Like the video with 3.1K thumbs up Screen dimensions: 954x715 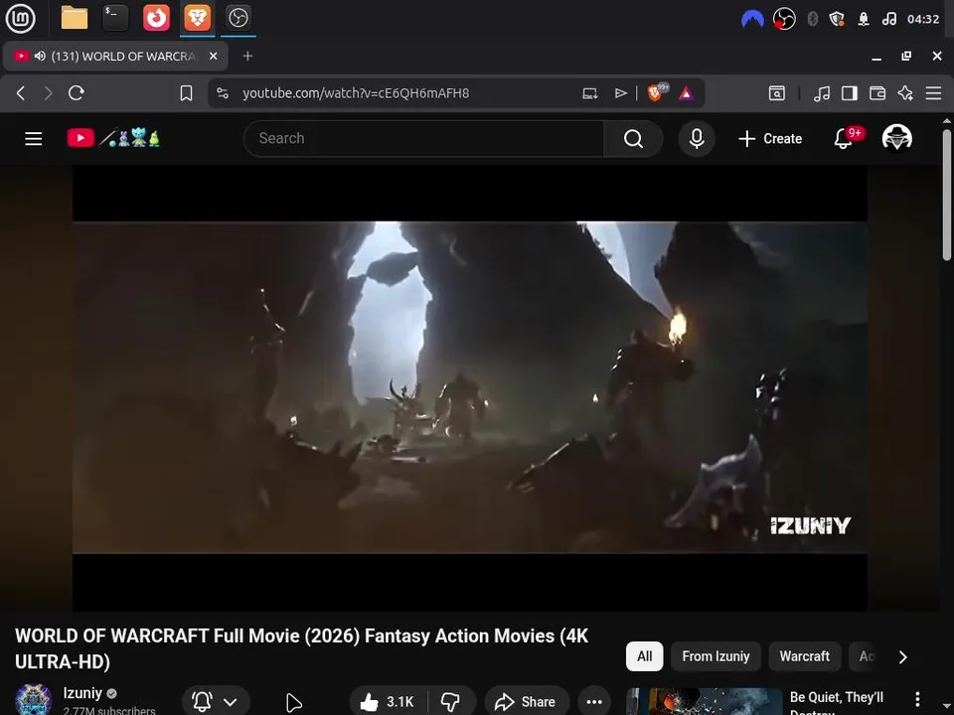click(388, 702)
